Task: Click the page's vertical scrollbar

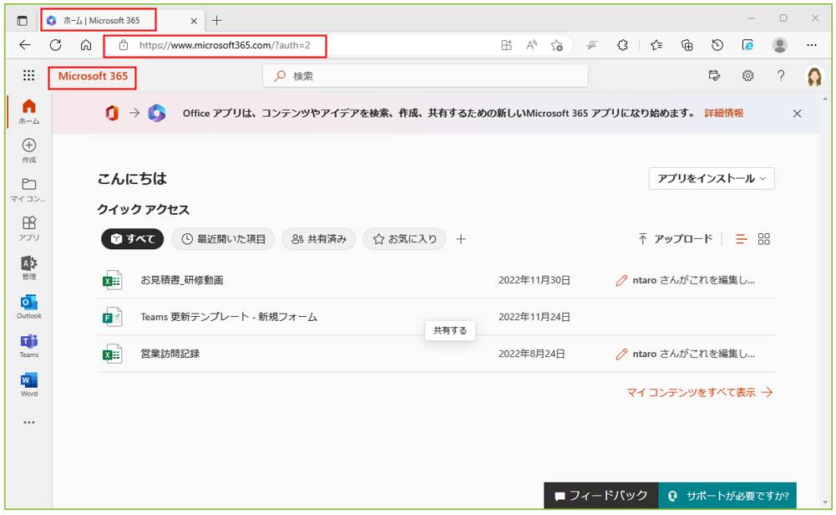Action: coord(825,300)
